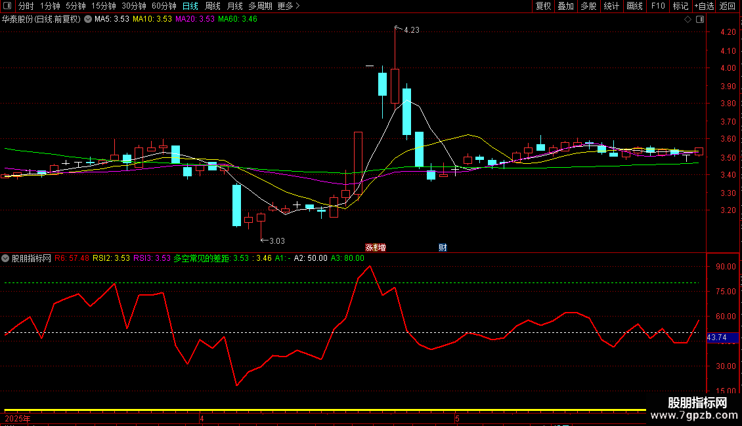Viewport: 742px width, 426px height.
Task: Click month 5 marker on timeline
Action: pyautogui.click(x=456, y=419)
